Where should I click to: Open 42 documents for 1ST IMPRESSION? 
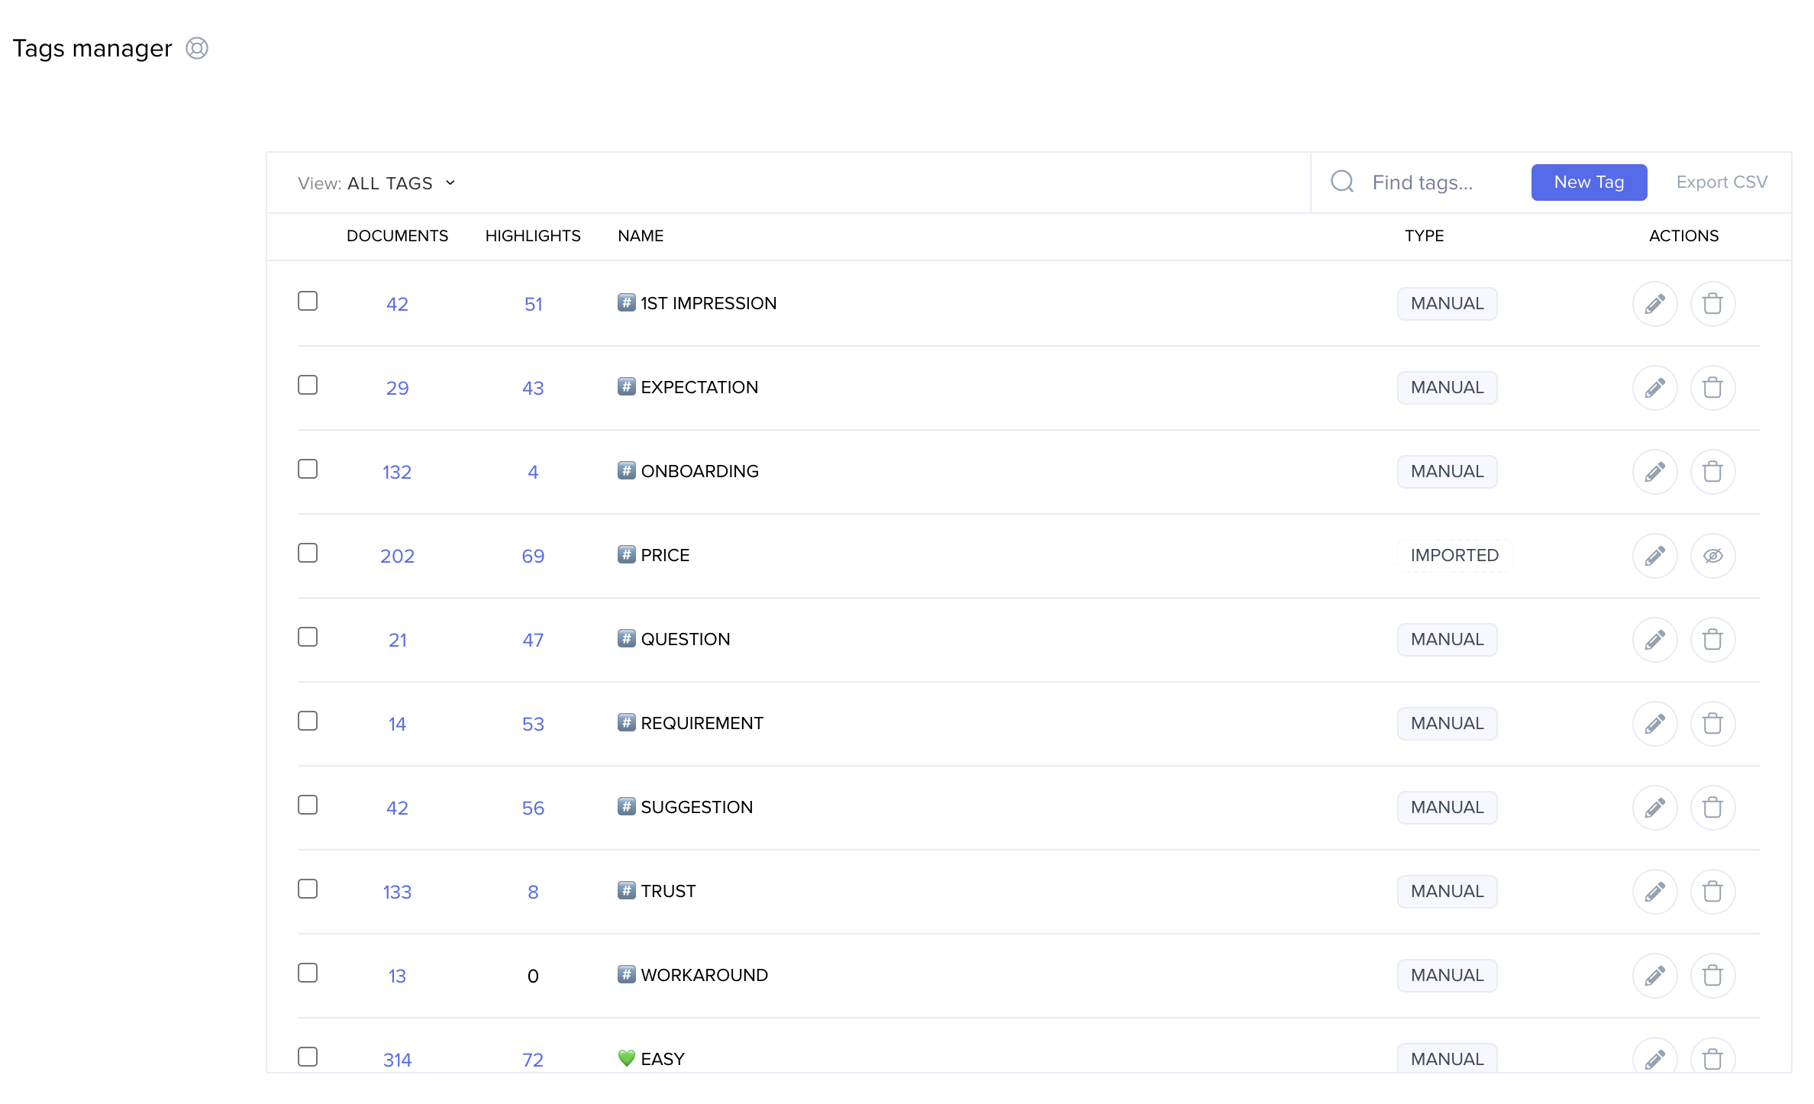397,304
